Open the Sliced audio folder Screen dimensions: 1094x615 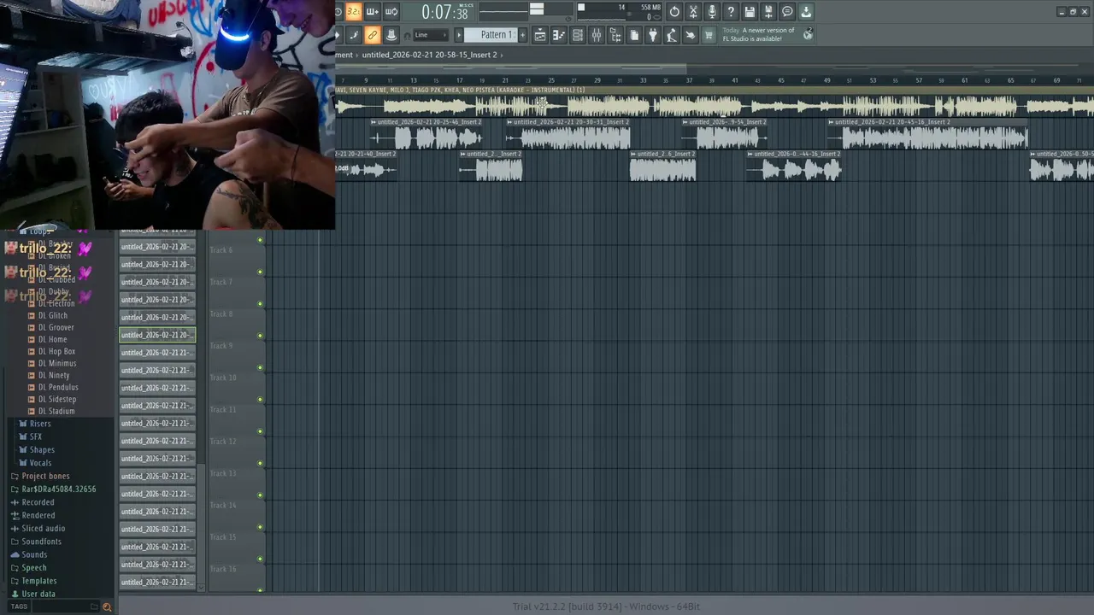tap(44, 529)
